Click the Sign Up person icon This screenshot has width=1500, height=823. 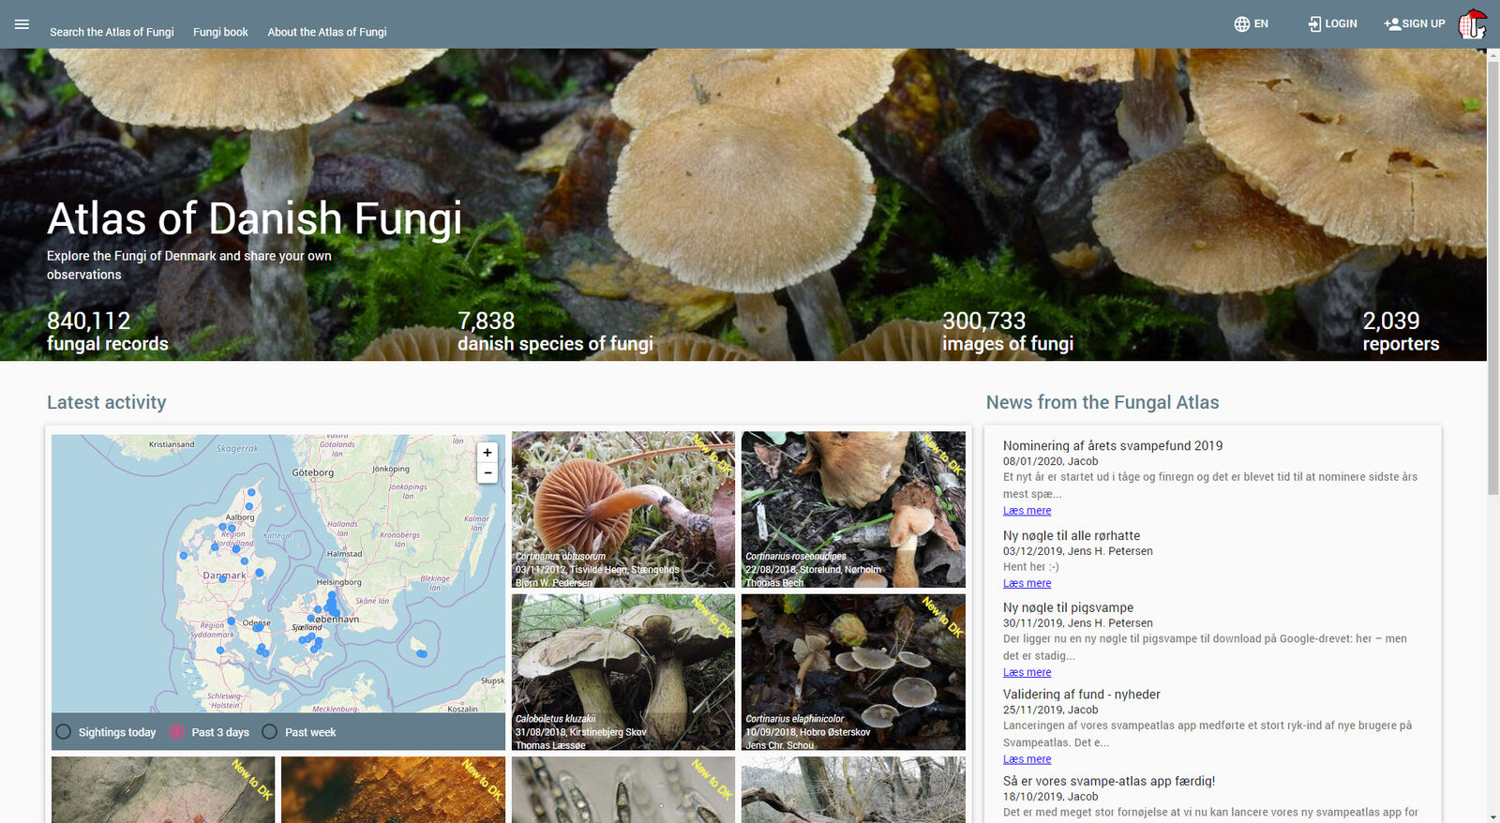1391,24
